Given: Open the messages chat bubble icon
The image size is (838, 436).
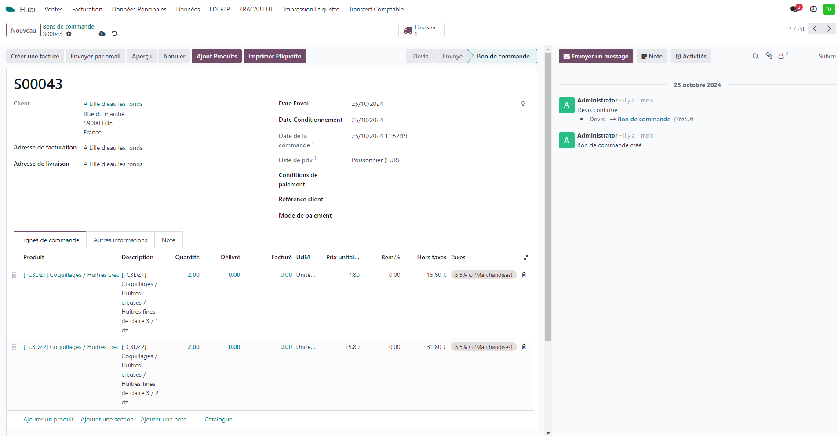Looking at the screenshot, I should [794, 9].
